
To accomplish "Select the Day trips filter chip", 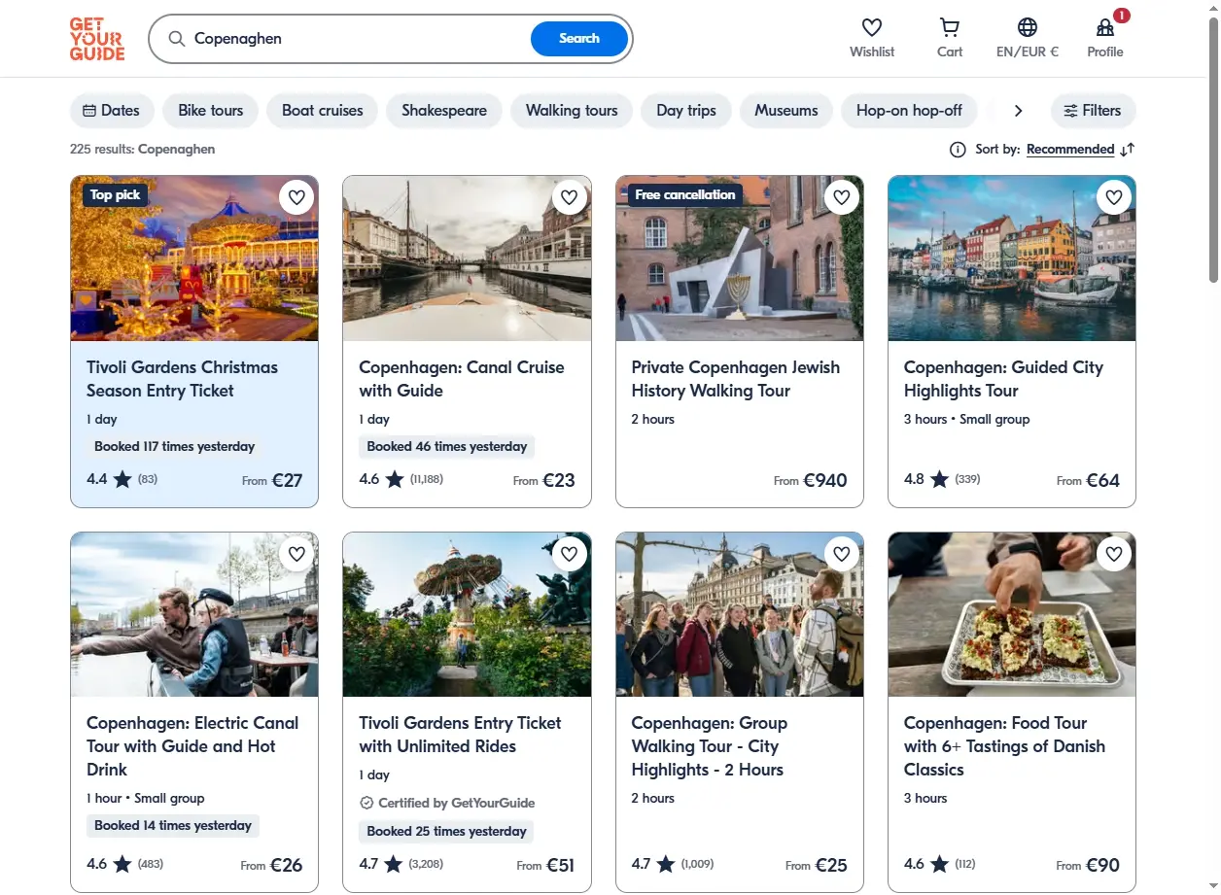I will click(x=686, y=111).
